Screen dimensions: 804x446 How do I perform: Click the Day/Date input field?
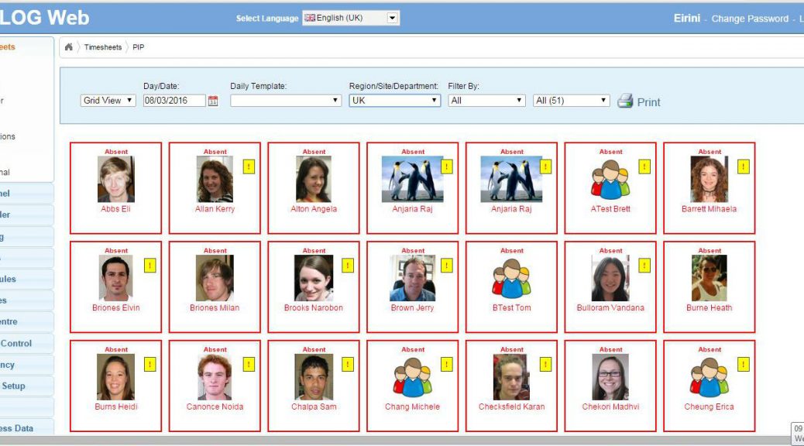point(174,101)
